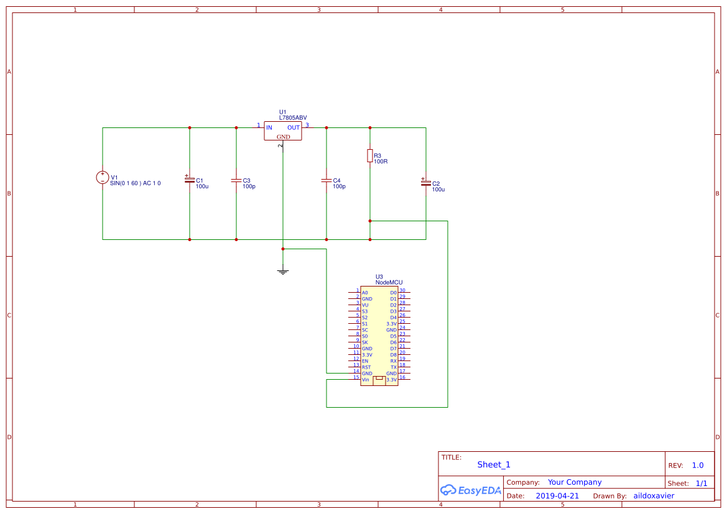Select capacitor C1 symbol
The height and width of the screenshot is (514, 727).
point(189,180)
